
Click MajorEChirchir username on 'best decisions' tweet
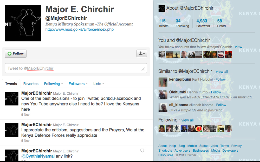tap(37, 93)
